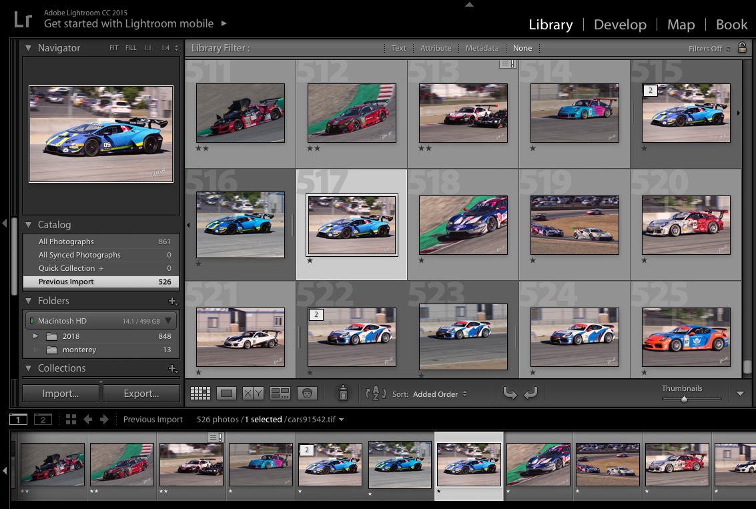Collapse the Navigator panel
Screen dimensions: 756x509
tap(29, 48)
